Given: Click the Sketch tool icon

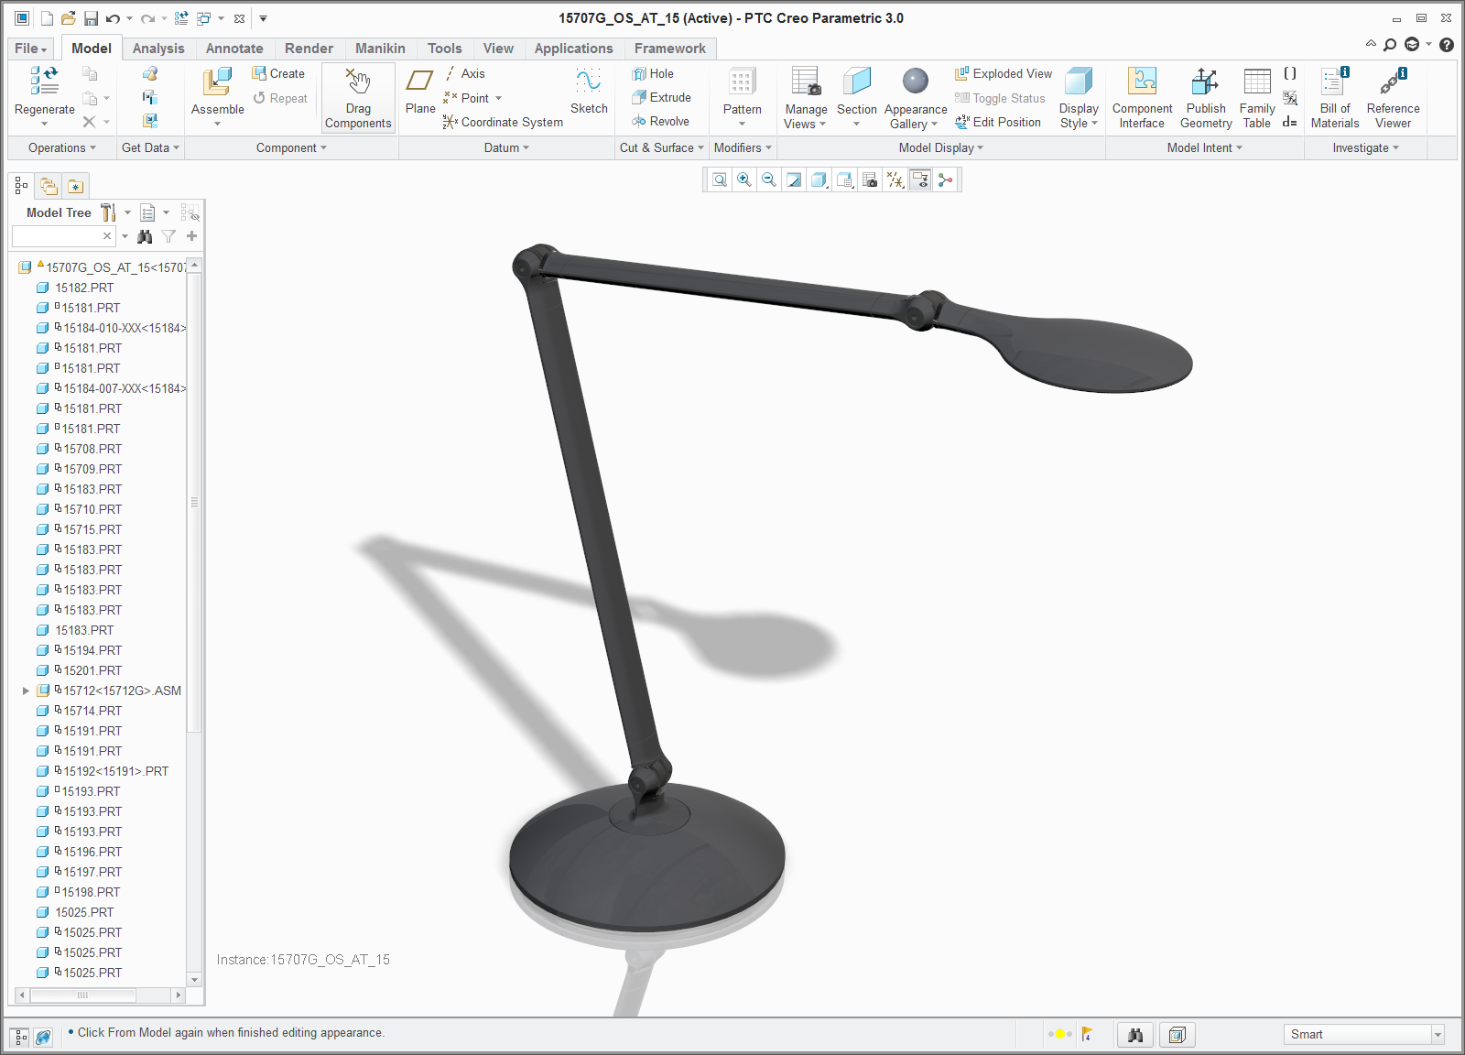Looking at the screenshot, I should click(x=588, y=82).
